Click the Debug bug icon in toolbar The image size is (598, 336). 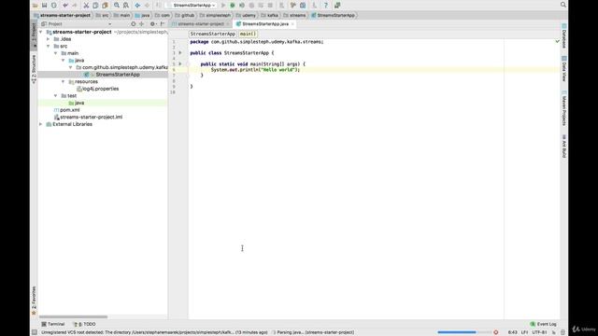(233, 6)
